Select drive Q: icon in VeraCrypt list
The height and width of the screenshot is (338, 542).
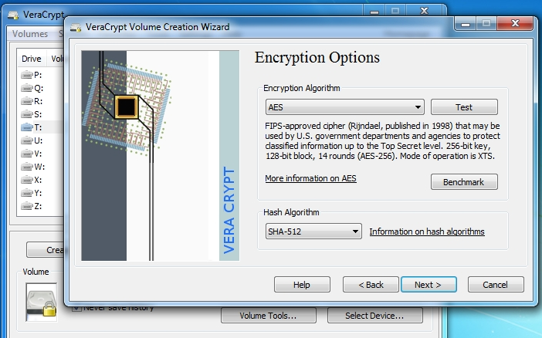(x=26, y=88)
